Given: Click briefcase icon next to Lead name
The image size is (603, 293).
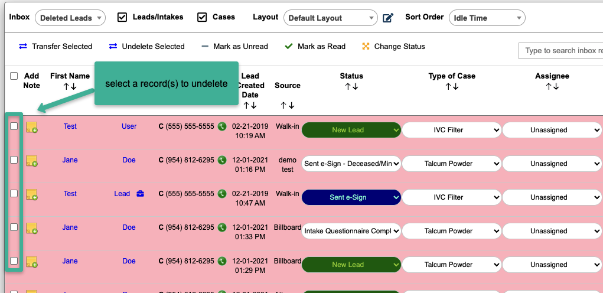Looking at the screenshot, I should 141,194.
